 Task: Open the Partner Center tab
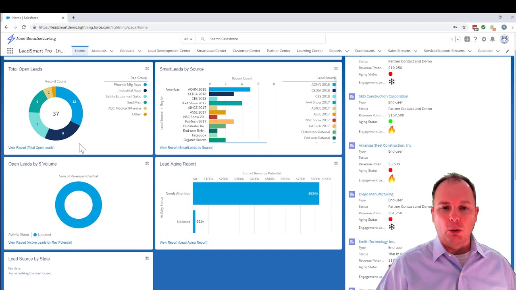coord(279,51)
